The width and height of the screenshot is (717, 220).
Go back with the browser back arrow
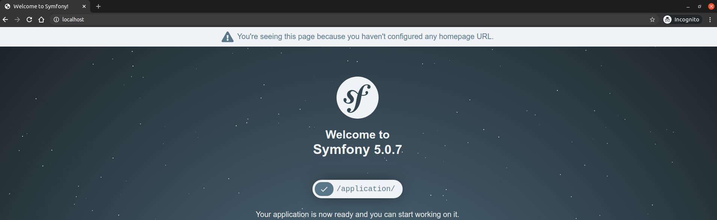coord(5,20)
